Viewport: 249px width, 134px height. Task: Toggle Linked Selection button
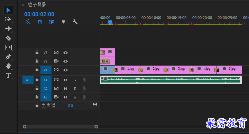point(52,22)
